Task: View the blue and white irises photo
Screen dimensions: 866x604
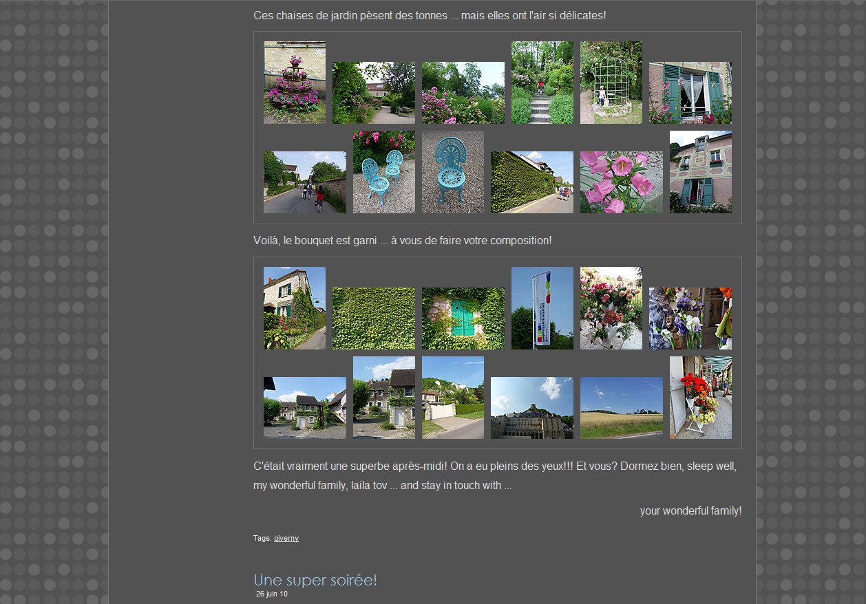Action: (x=690, y=319)
